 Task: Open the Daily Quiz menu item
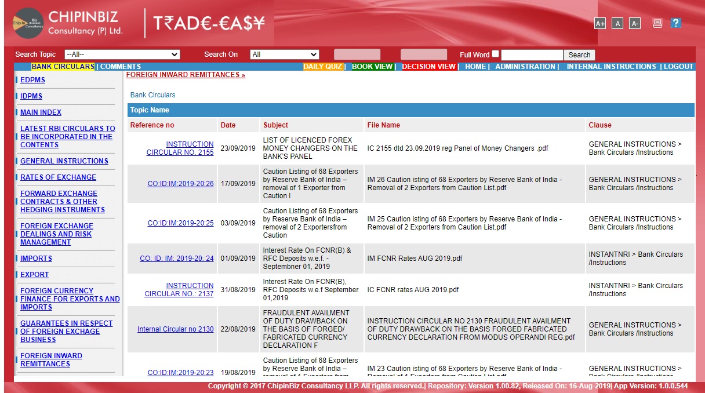[323, 67]
